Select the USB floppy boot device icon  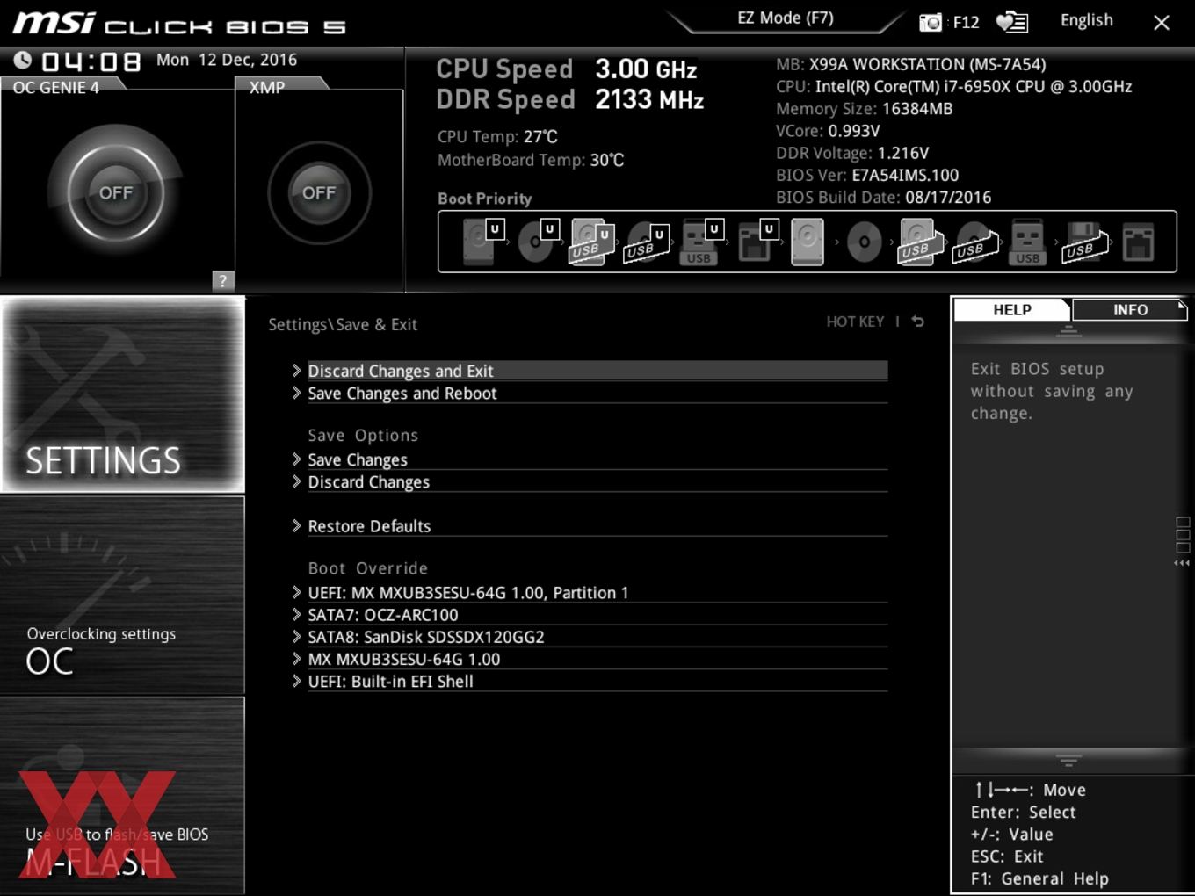coord(1085,242)
